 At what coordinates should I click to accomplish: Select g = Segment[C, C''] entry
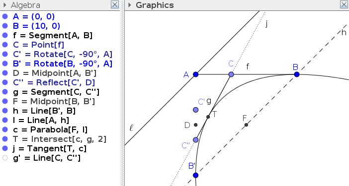pos(56,92)
